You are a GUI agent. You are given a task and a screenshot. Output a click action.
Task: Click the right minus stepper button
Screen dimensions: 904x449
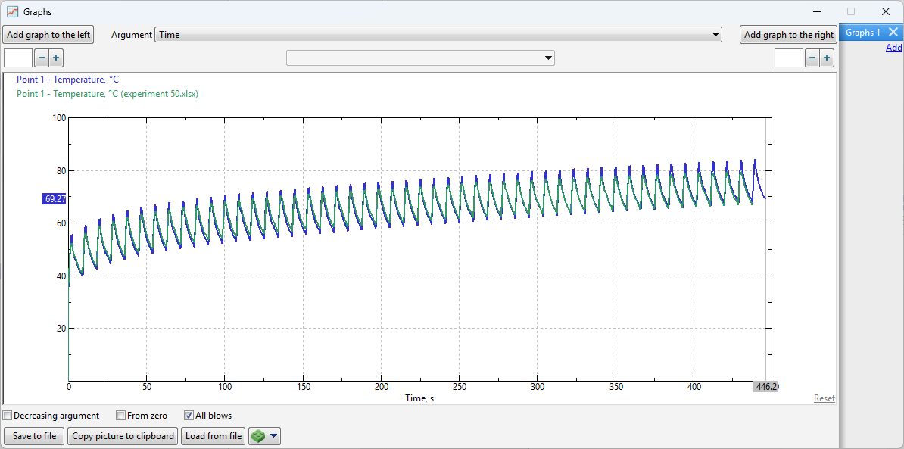click(x=812, y=58)
